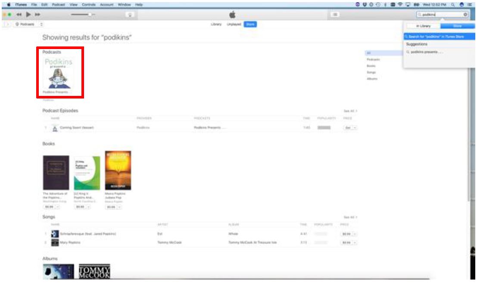Buy the Schnipferesque song
The width and height of the screenshot is (477, 283).
346,234
